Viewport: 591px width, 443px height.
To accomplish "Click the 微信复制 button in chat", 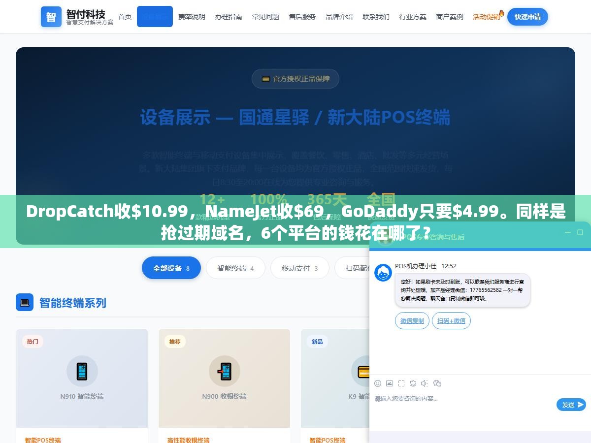I will [412, 320].
